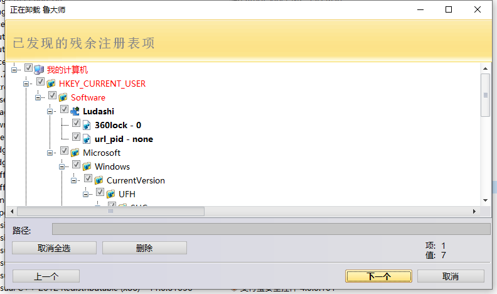497x294 pixels.
Task: Uncheck the Microsoft key checkbox
Action: point(65,150)
